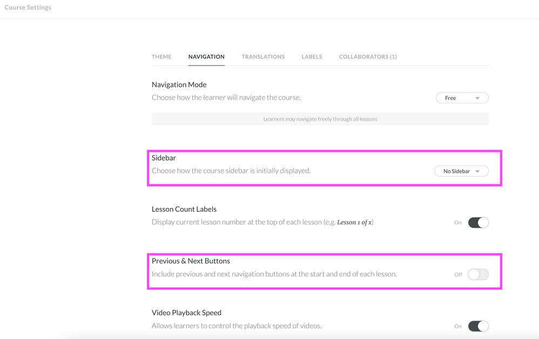The width and height of the screenshot is (539, 339).
Task: Turn off the Lesson Count Labels toggle
Action: [x=478, y=223]
